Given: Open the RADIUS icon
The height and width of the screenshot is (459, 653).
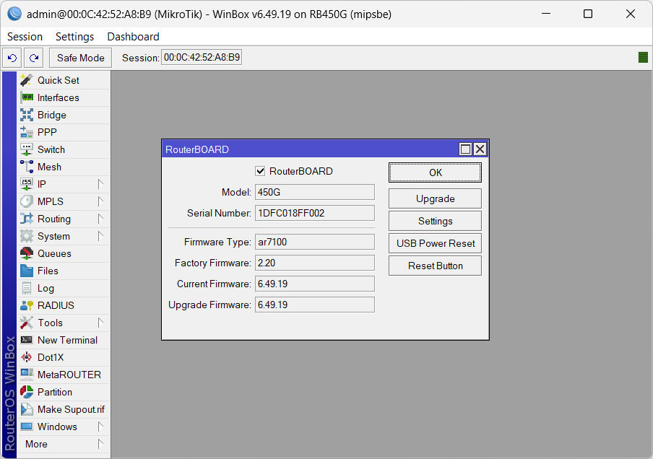Looking at the screenshot, I should (x=27, y=305).
